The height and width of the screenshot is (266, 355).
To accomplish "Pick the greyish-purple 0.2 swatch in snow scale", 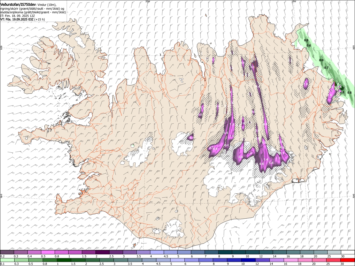I will (x=7, y=252).
